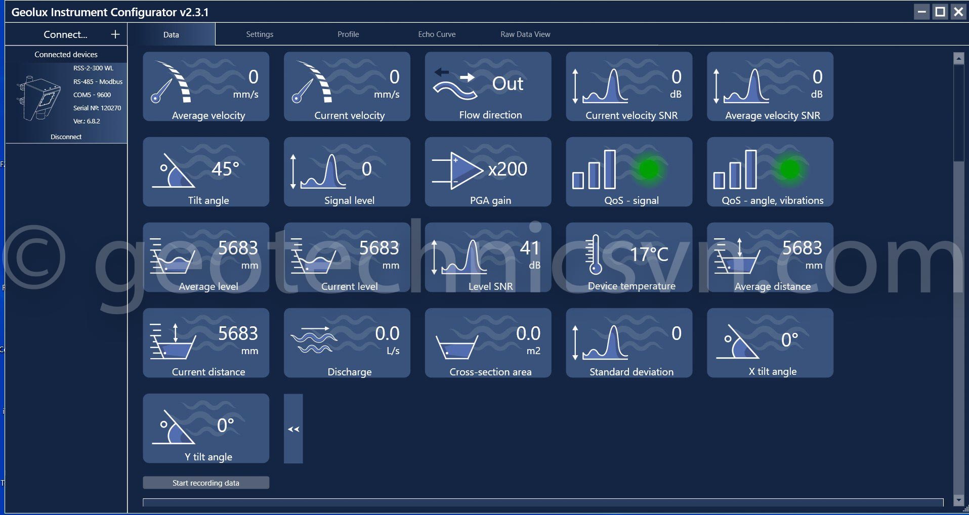Image resolution: width=969 pixels, height=515 pixels.
Task: Click the Discharge waves icon
Action: 314,340
